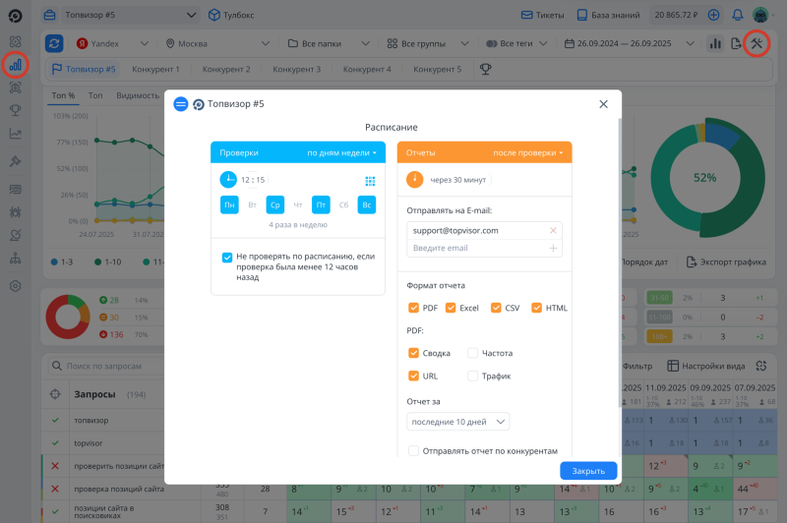787x523 pixels.
Task: Toggle the Вт weekday button
Action: [x=253, y=204]
